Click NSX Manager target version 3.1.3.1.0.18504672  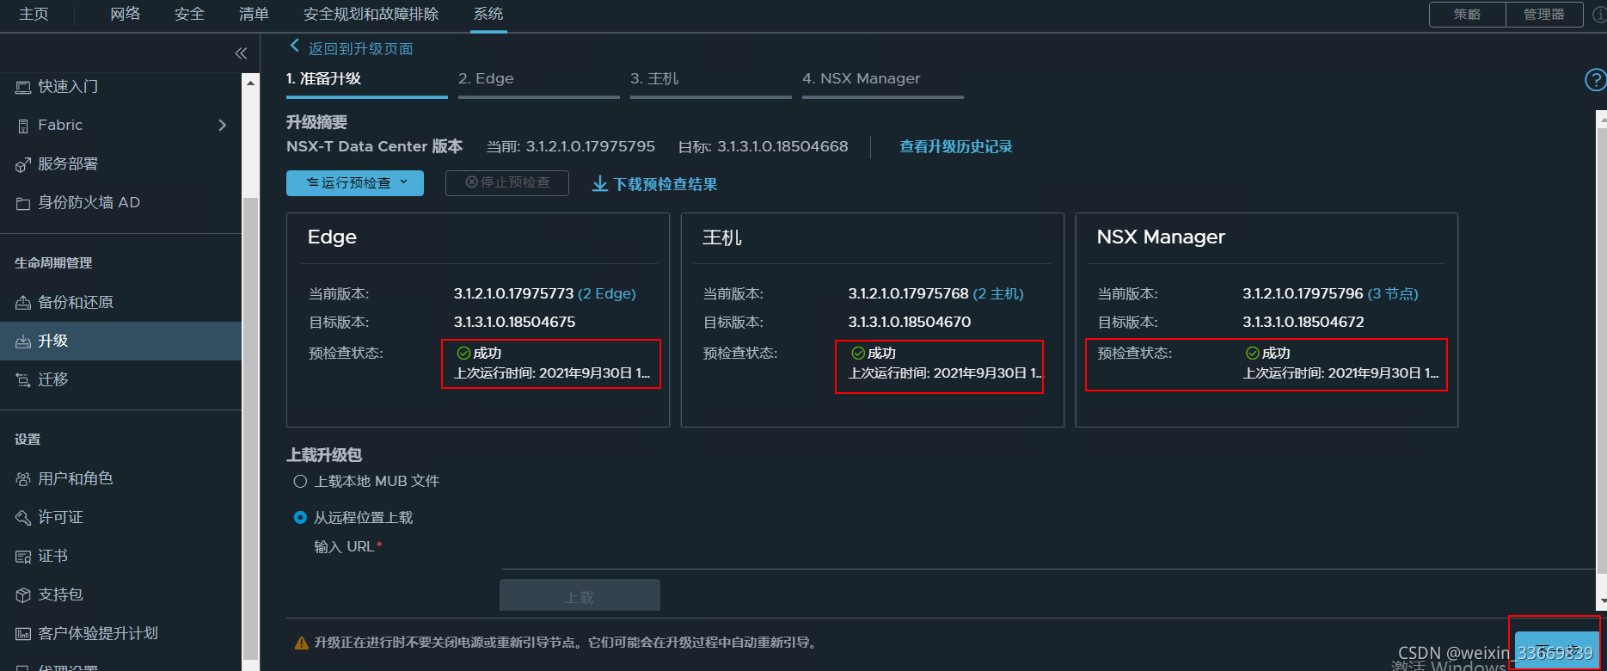click(1303, 323)
